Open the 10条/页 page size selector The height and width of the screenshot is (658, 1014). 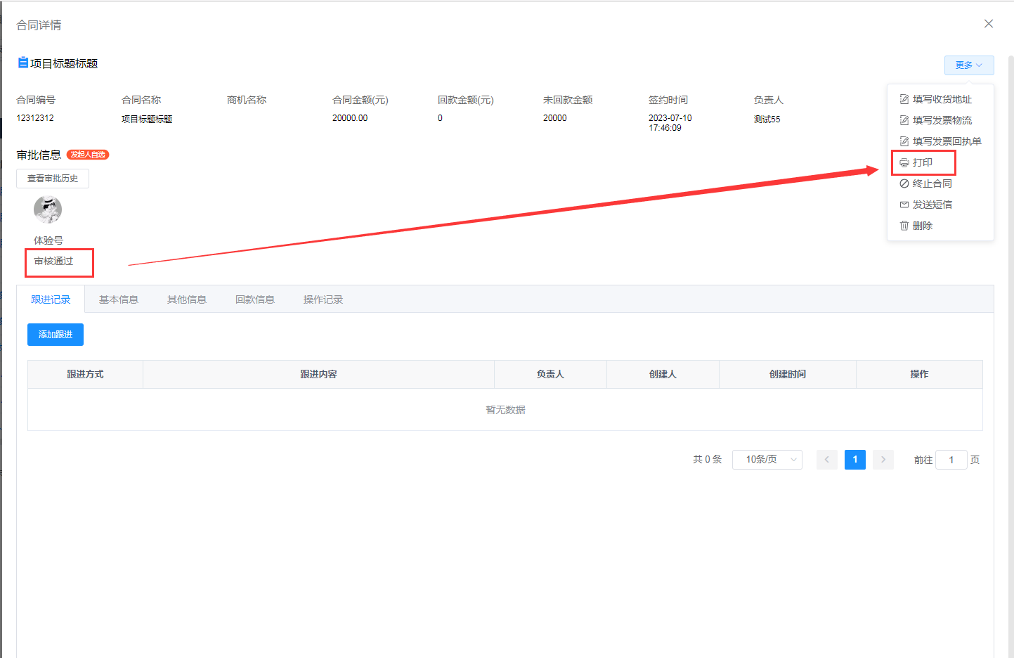[x=767, y=460]
